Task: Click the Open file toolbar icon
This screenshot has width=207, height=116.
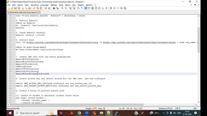Action: click(12, 8)
